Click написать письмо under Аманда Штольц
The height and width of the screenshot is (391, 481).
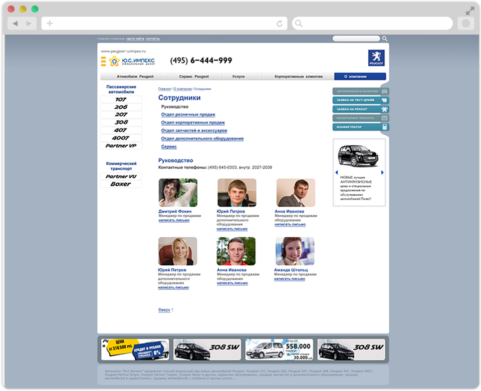pos(290,279)
